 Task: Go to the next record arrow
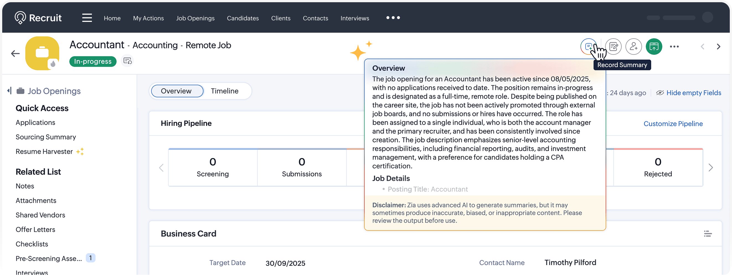718,47
